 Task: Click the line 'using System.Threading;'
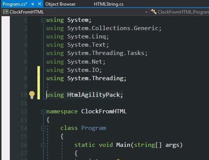point(86,78)
